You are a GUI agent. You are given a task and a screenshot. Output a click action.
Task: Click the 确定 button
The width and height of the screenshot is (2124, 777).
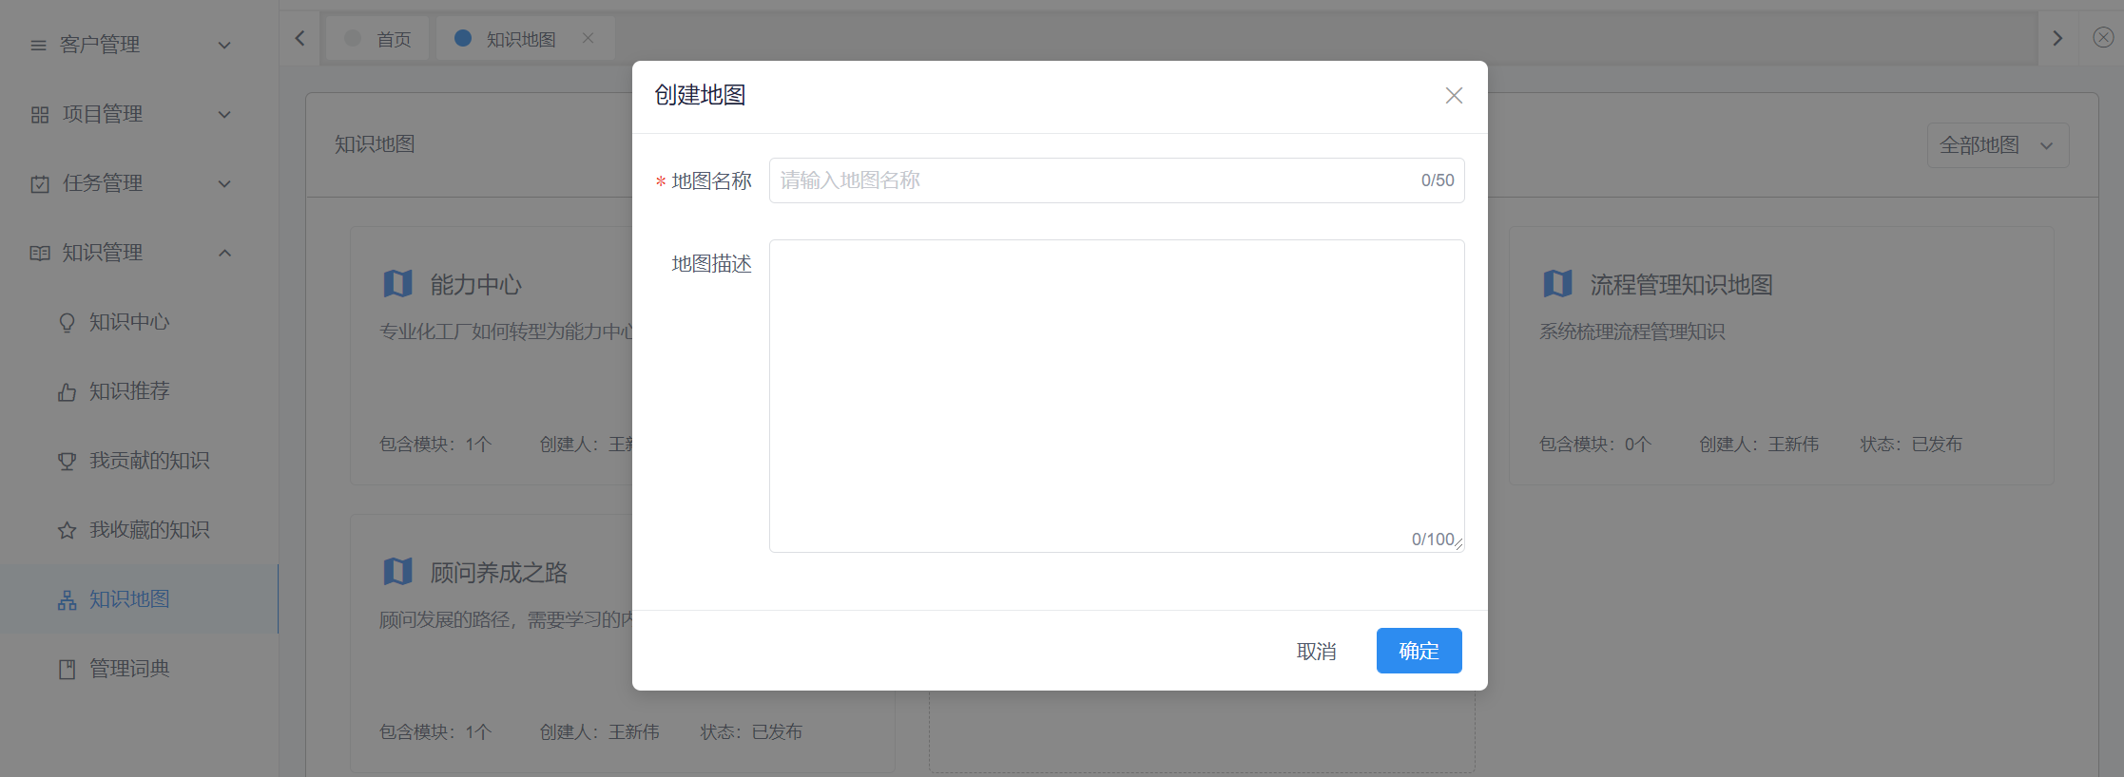1419,651
